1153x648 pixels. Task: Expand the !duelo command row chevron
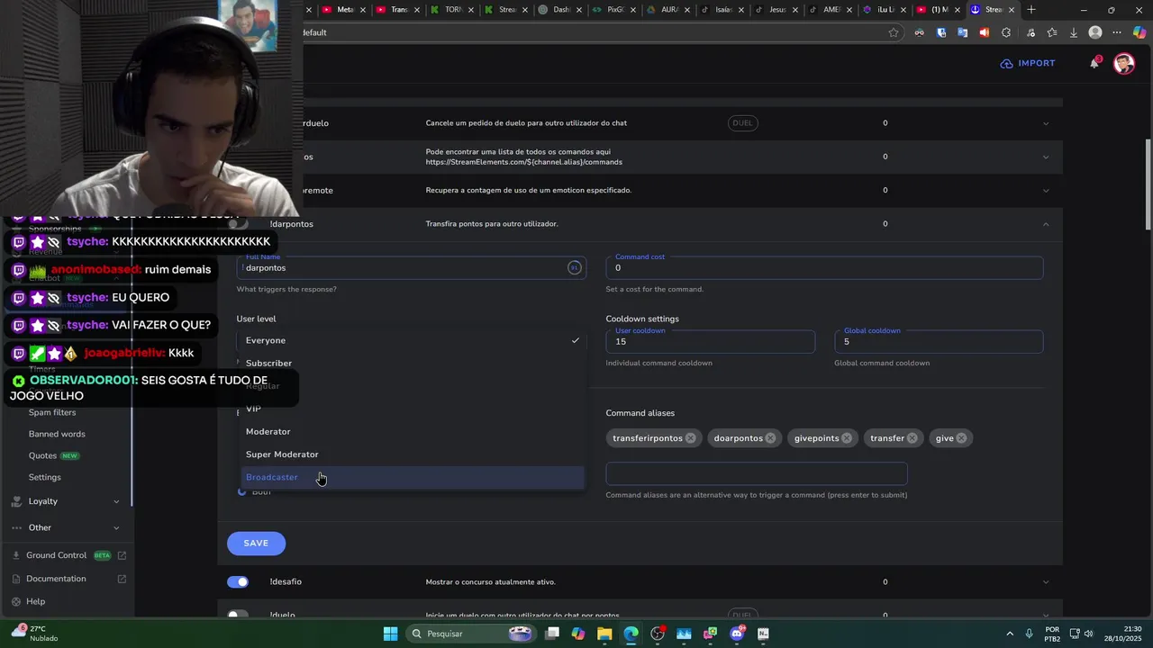(1046, 615)
